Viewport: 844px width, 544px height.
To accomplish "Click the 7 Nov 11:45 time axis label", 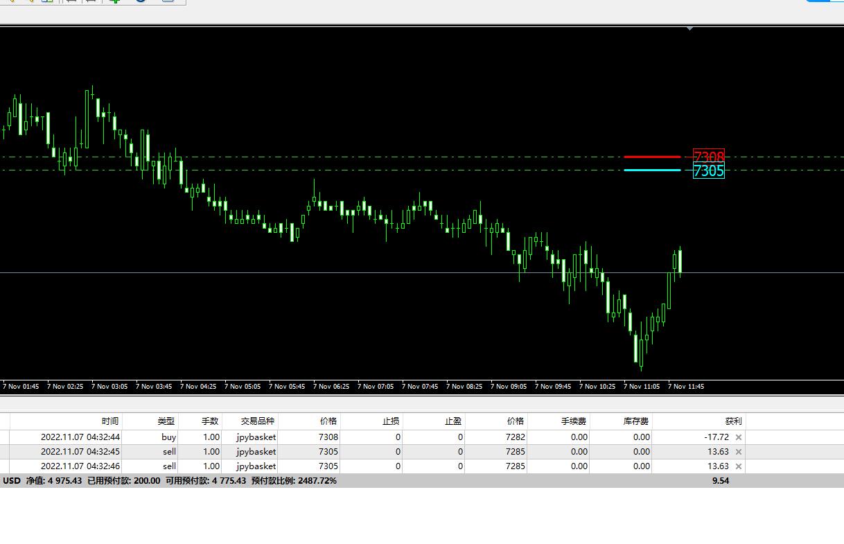I will click(686, 387).
